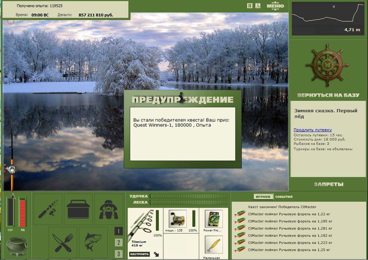Click the rod 100% condition gauge
Image resolution: width=368 pixels, height=260 pixels.
point(157,220)
